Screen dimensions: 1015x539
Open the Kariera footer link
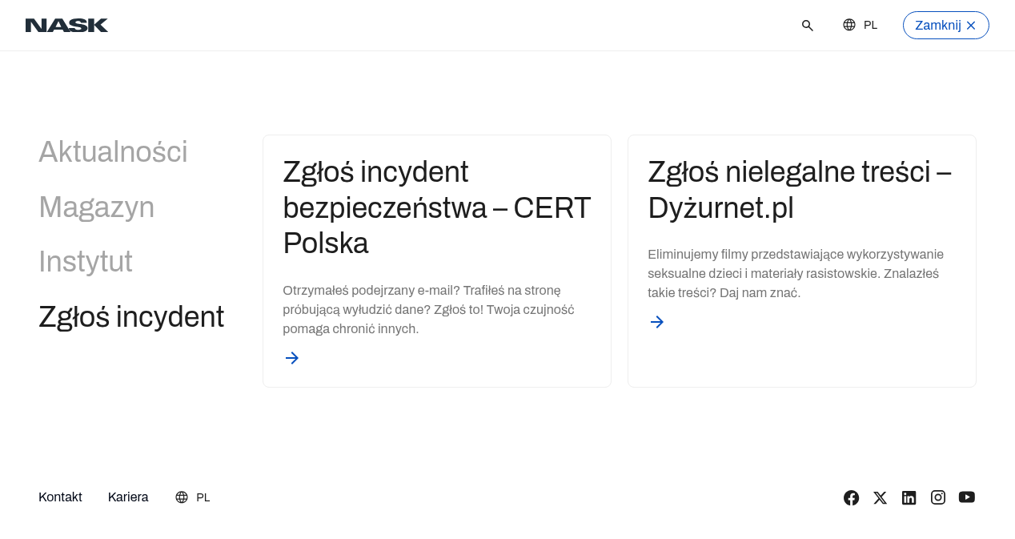coord(128,497)
